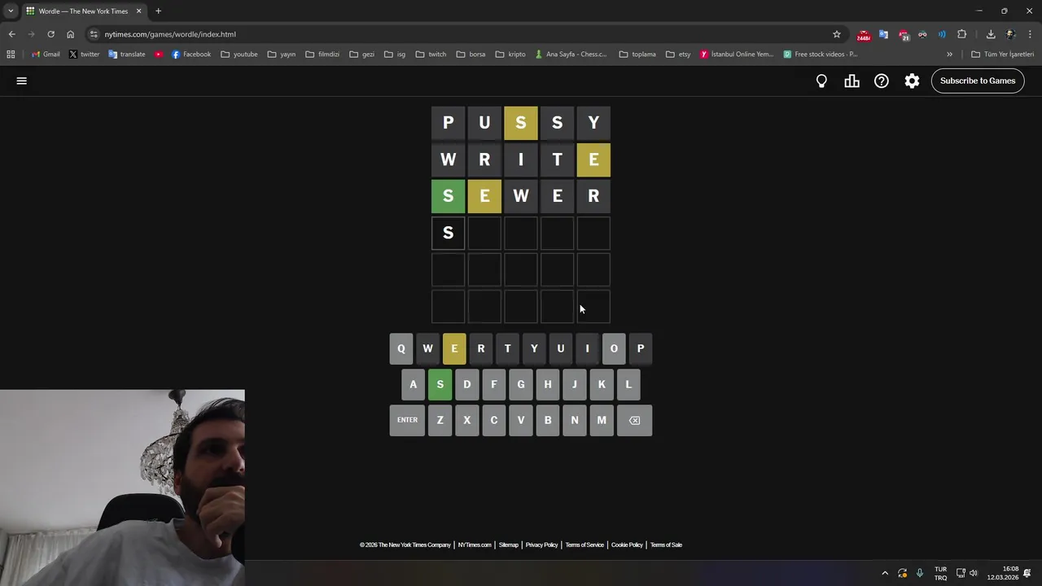Tap the N key on Wordle keyboard
Viewport: 1042px width, 586px height.
[x=575, y=420]
